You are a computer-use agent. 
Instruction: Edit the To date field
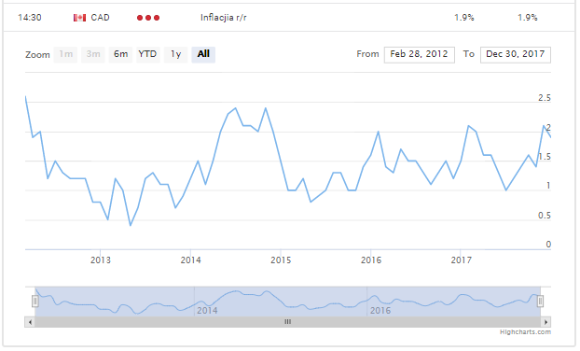[516, 55]
